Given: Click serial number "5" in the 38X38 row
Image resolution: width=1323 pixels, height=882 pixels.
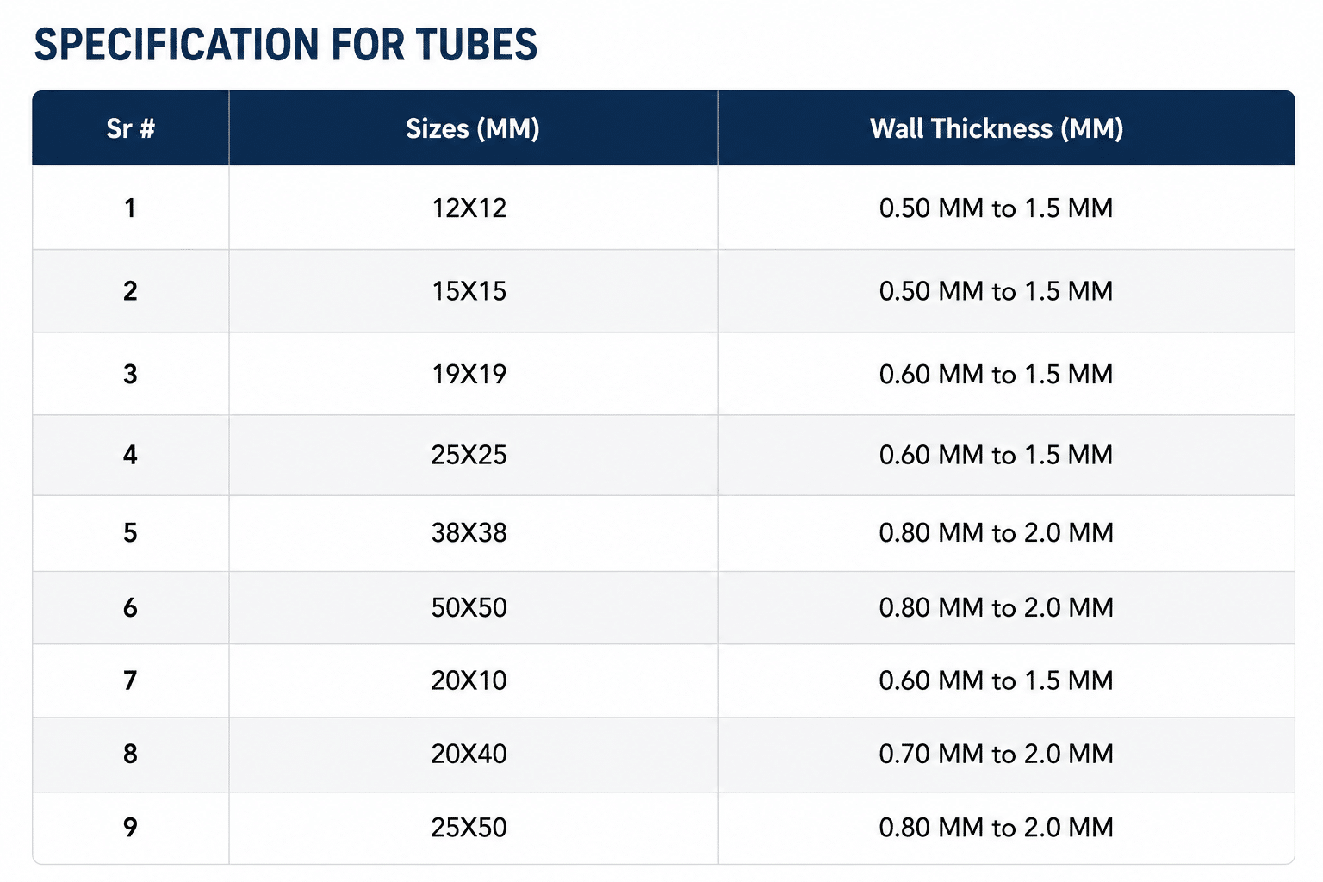Looking at the screenshot, I should pos(130,532).
